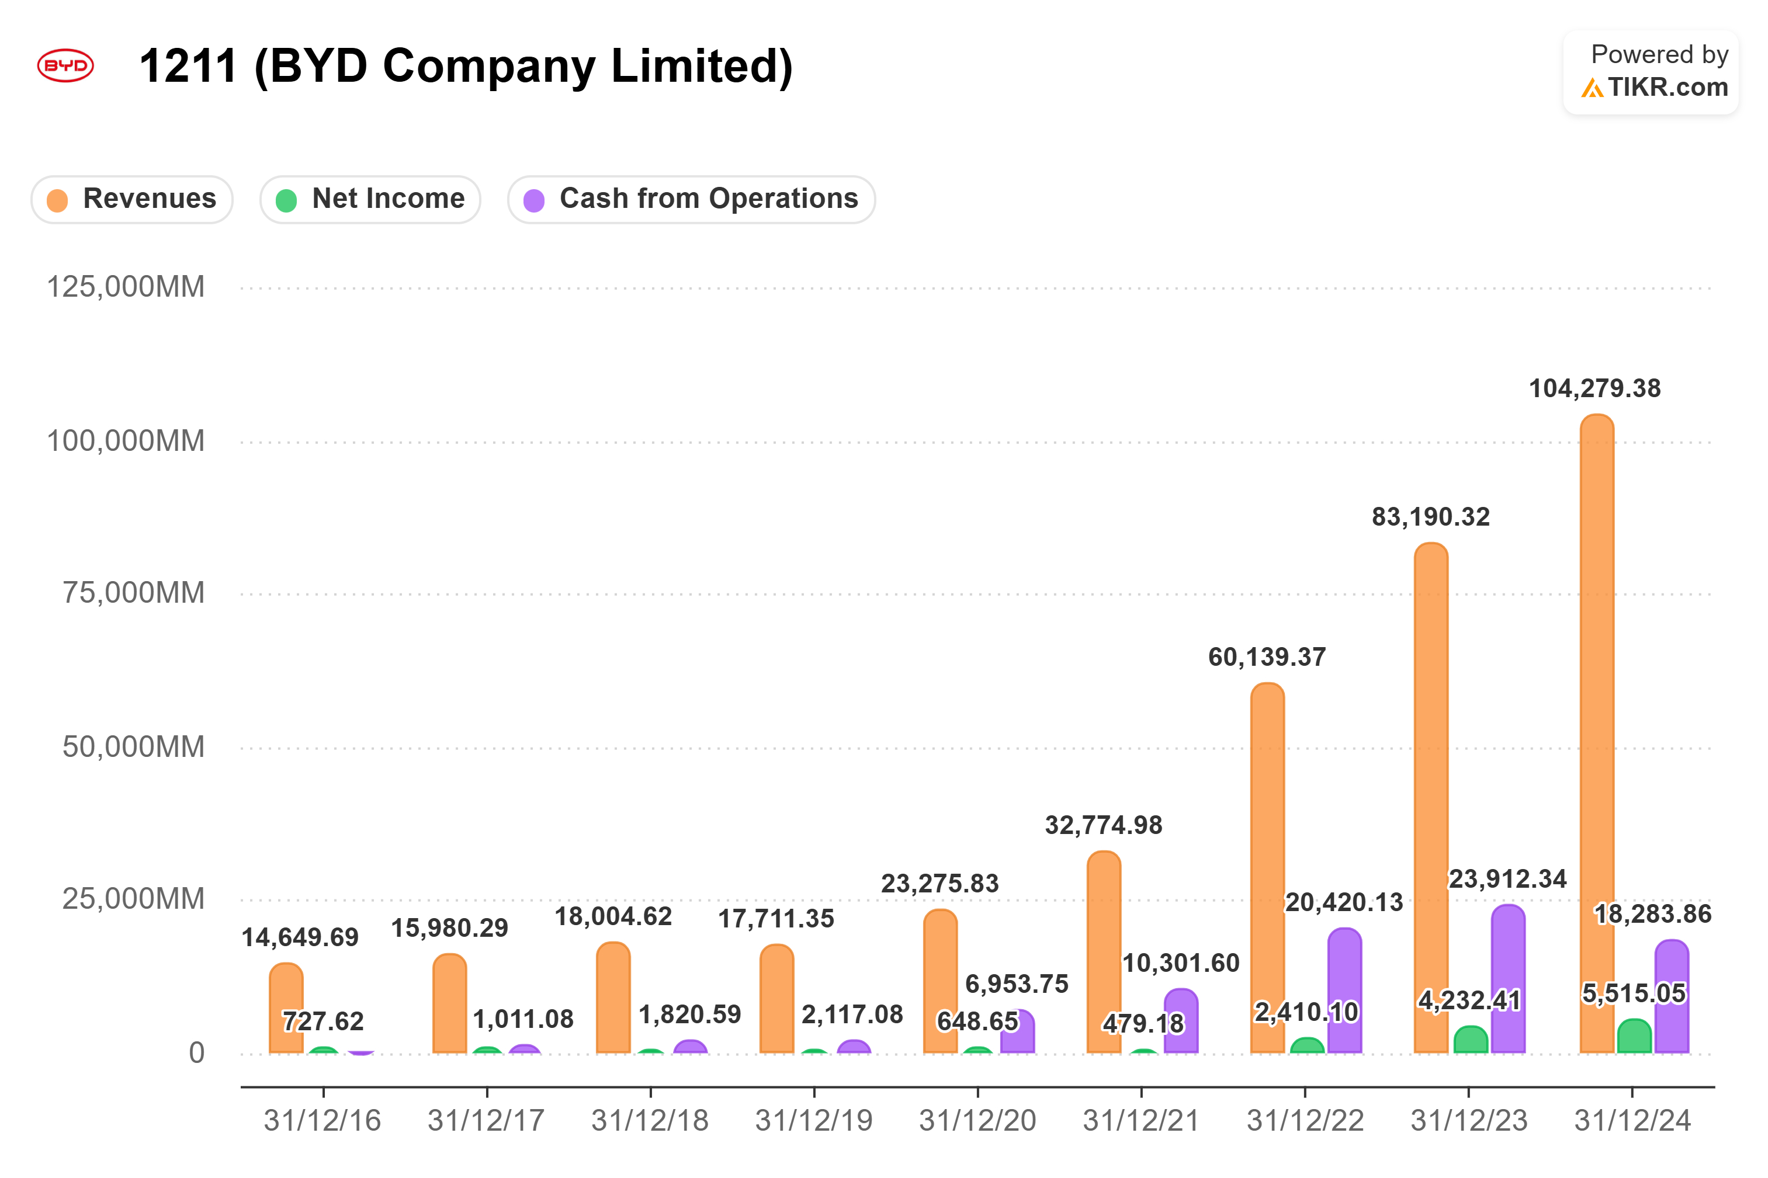Viewport: 1768px width, 1178px height.
Task: Select the 60,139.37 revenue bar label
Action: (1266, 658)
